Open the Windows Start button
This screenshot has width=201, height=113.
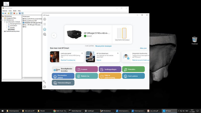click(3, 111)
